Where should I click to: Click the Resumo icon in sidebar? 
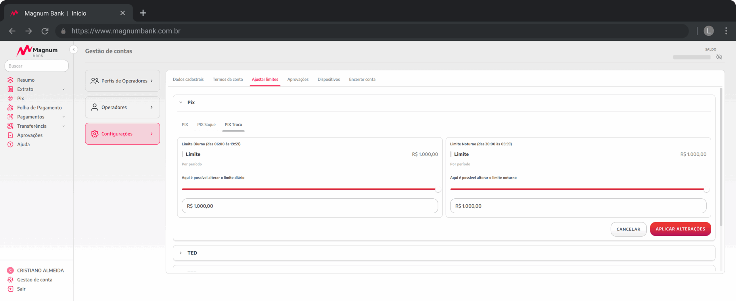click(x=10, y=80)
